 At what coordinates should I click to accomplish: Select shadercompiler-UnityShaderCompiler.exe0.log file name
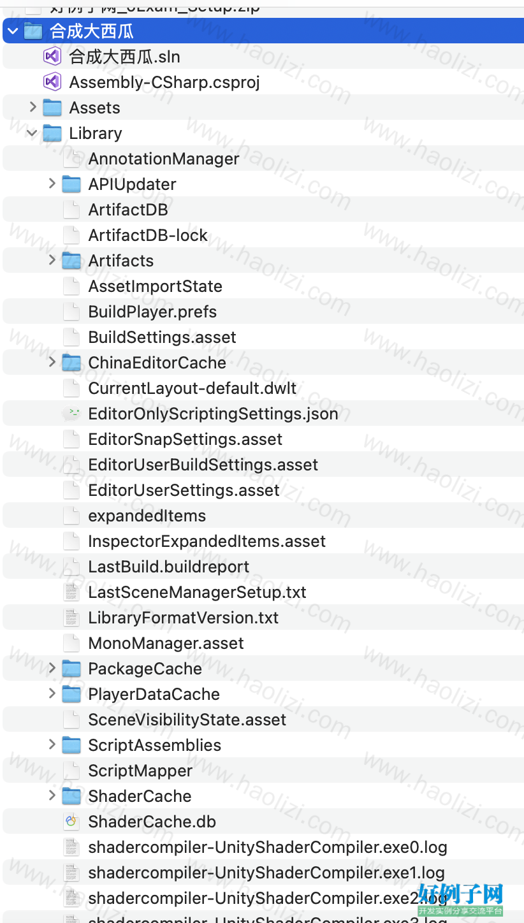pyautogui.click(x=268, y=847)
